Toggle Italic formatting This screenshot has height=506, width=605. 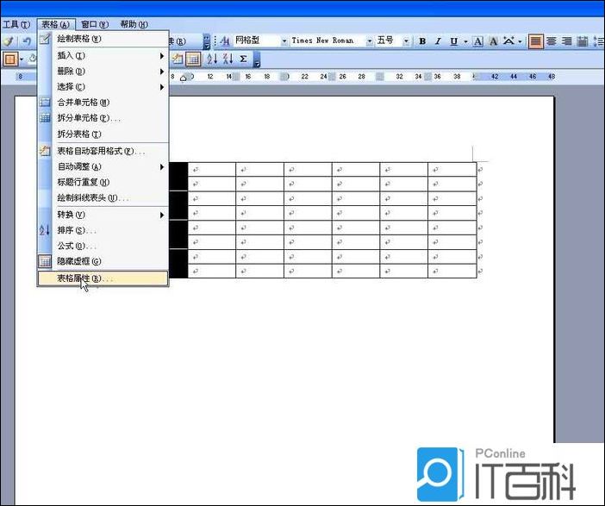coord(438,41)
